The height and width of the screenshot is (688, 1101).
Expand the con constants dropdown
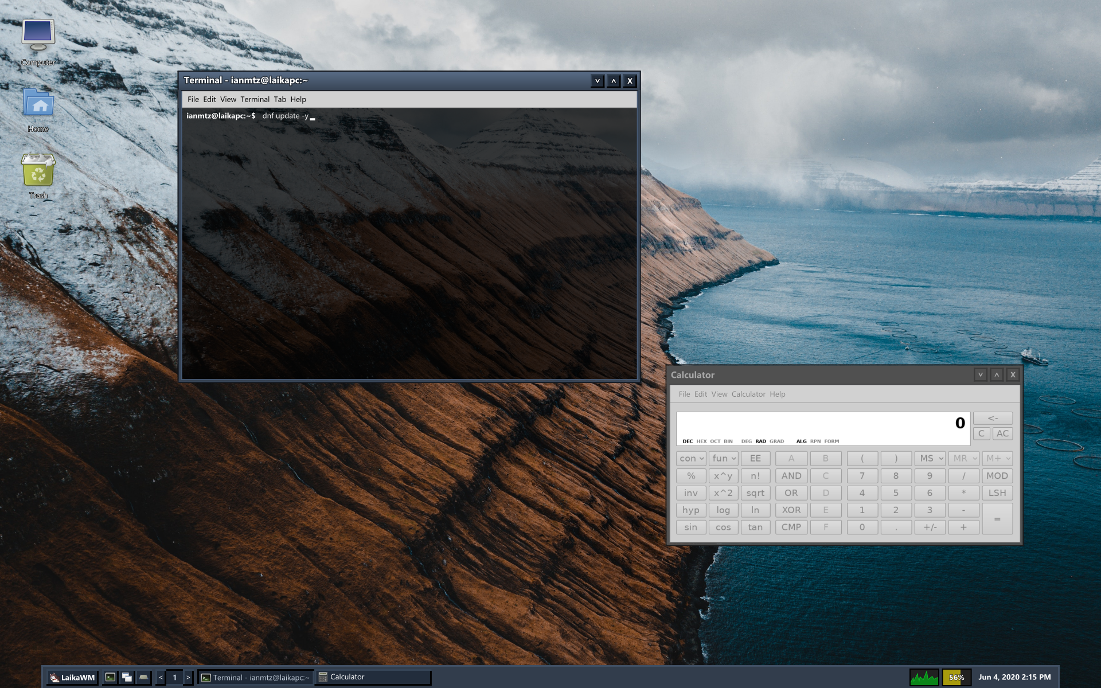pos(691,459)
